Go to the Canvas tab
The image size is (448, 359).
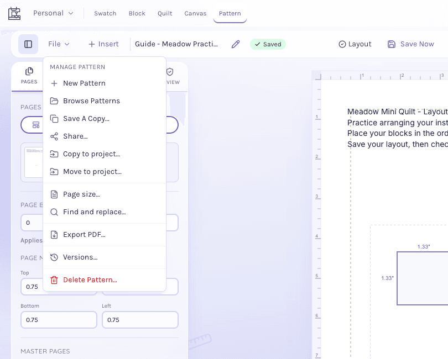[195, 13]
